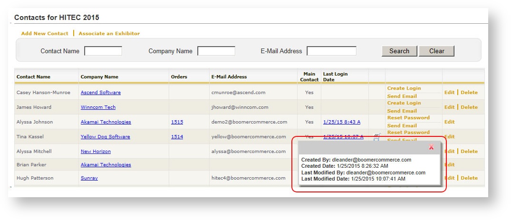Click the Last Login Date column header

[335, 77]
